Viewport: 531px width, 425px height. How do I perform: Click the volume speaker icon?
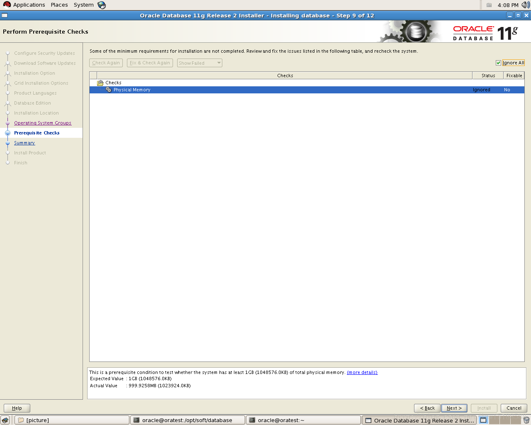click(x=526, y=5)
